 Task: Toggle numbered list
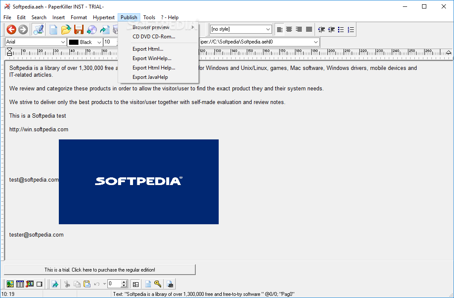[351, 29]
